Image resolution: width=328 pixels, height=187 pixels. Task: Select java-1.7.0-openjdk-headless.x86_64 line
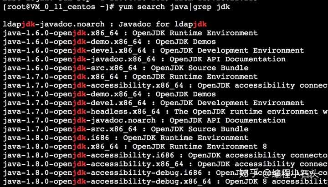click(165, 112)
